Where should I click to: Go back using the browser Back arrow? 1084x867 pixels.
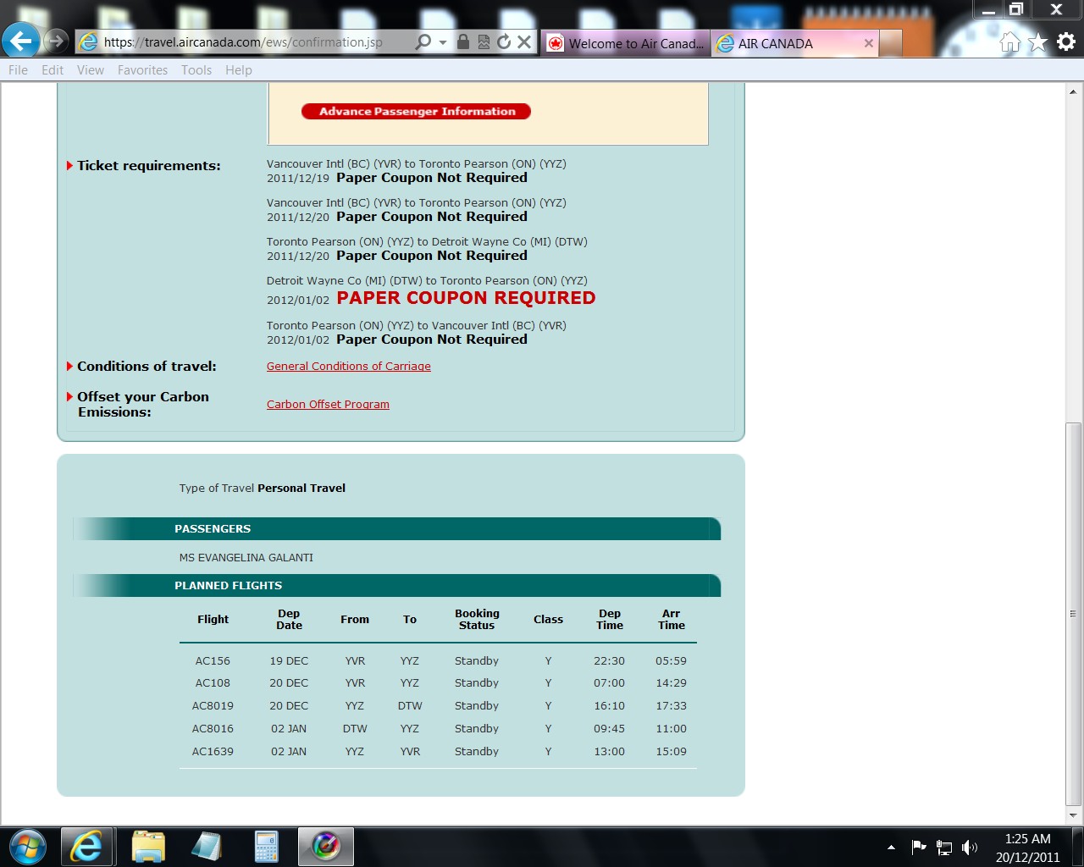point(20,41)
